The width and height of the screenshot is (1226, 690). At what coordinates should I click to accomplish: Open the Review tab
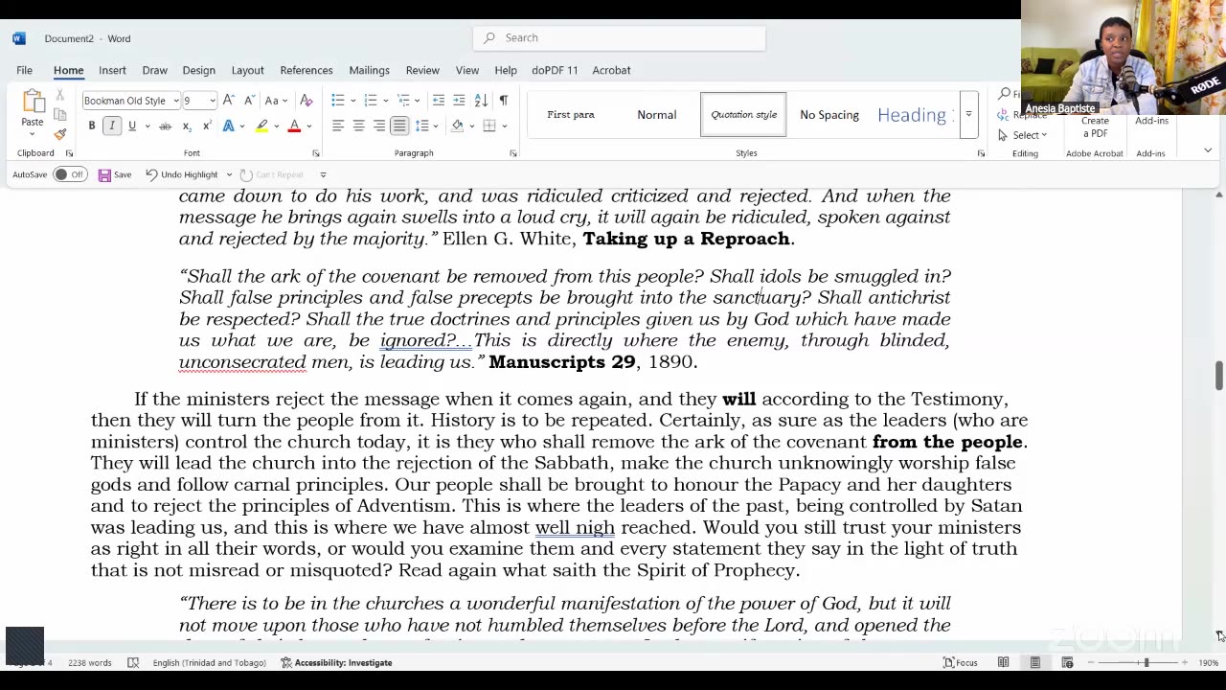[422, 70]
